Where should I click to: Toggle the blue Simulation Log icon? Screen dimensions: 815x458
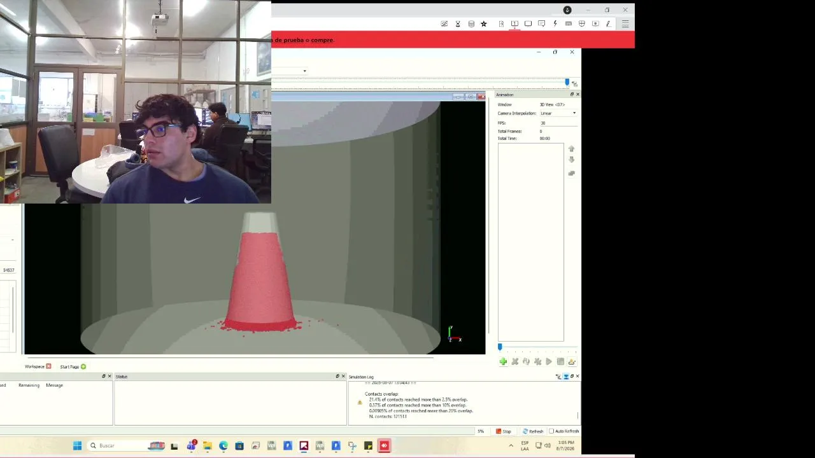coord(565,377)
